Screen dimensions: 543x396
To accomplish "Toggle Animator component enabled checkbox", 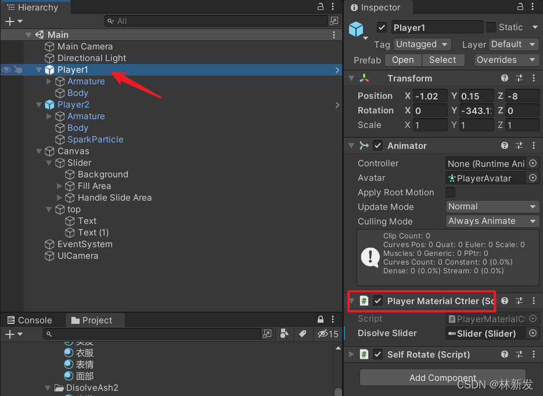I will click(x=378, y=145).
